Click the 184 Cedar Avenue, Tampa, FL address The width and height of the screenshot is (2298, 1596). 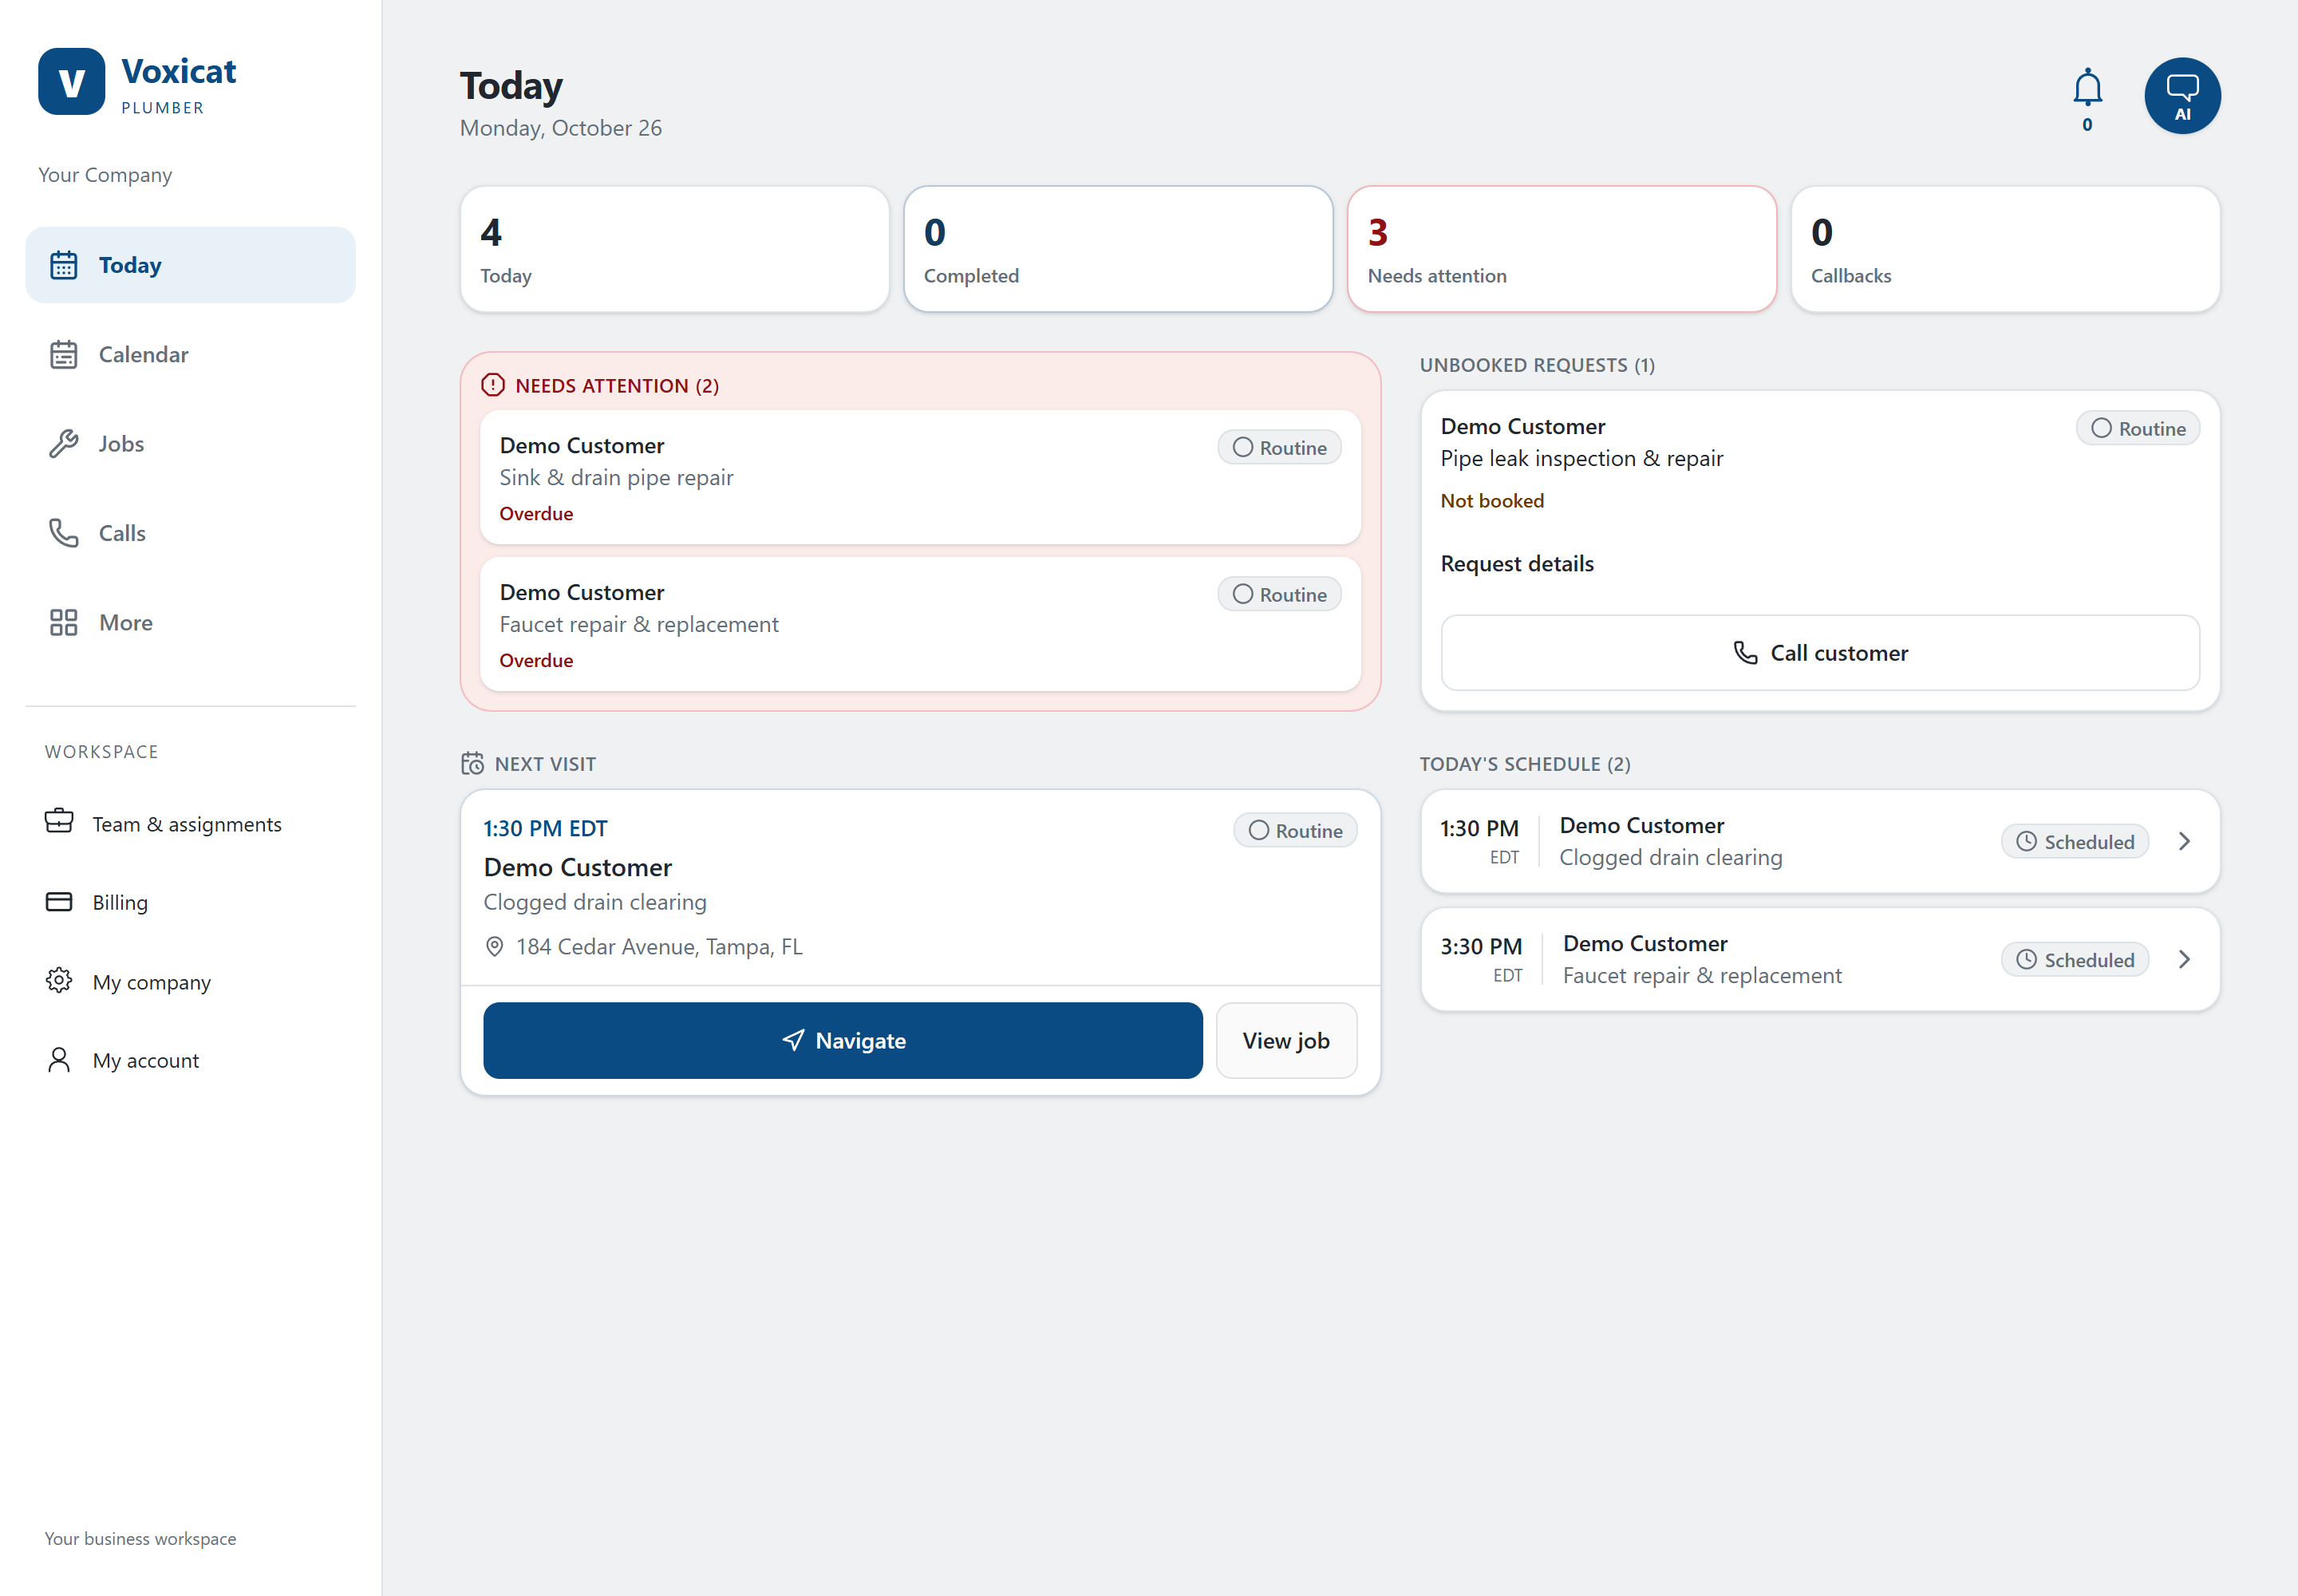(659, 946)
